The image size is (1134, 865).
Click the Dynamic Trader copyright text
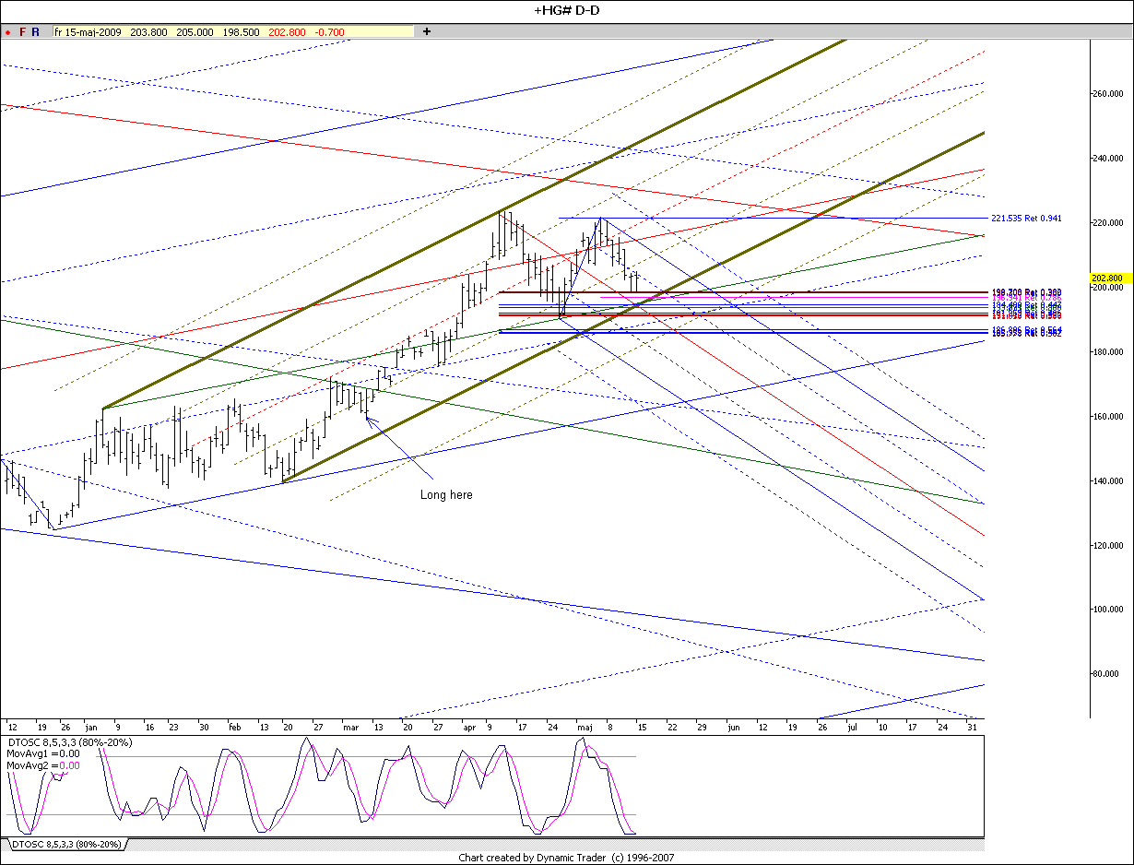(x=566, y=858)
